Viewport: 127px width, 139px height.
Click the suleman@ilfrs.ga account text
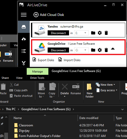point(72,27)
